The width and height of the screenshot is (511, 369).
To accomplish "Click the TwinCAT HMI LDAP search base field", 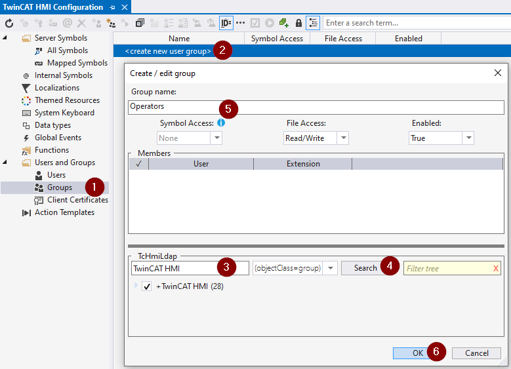I will [190, 268].
